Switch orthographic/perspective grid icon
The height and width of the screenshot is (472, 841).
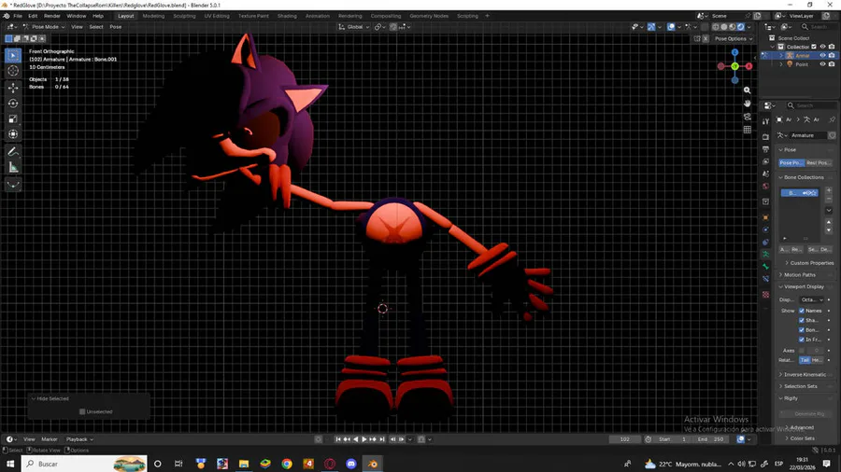coord(748,130)
